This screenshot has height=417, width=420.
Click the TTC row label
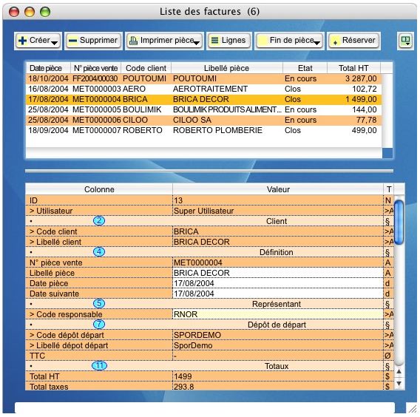pos(38,356)
